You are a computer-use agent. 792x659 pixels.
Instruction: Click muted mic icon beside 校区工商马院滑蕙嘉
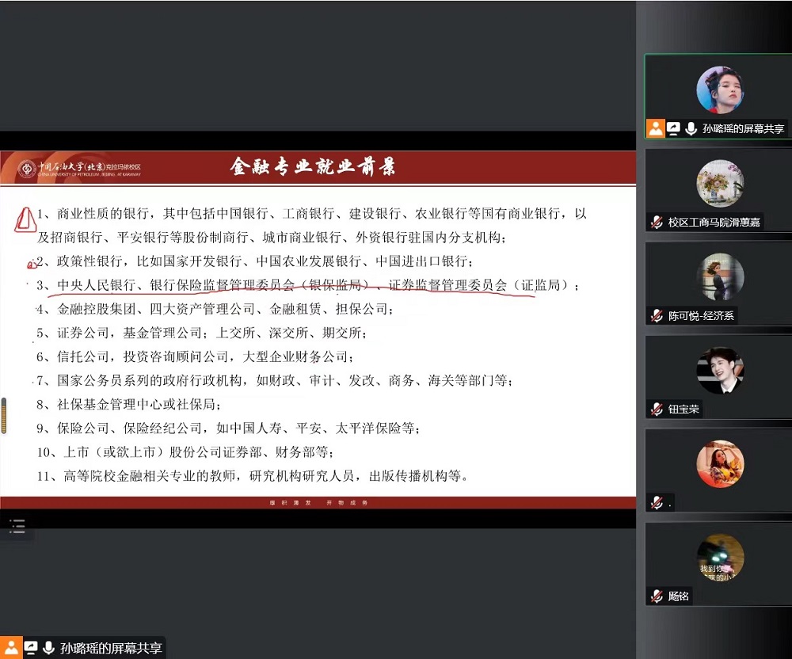pos(657,222)
